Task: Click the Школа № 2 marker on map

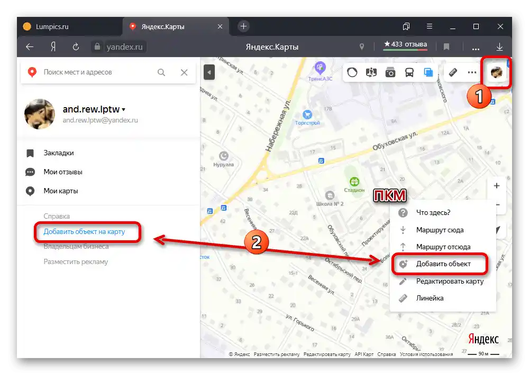Action: (330, 195)
